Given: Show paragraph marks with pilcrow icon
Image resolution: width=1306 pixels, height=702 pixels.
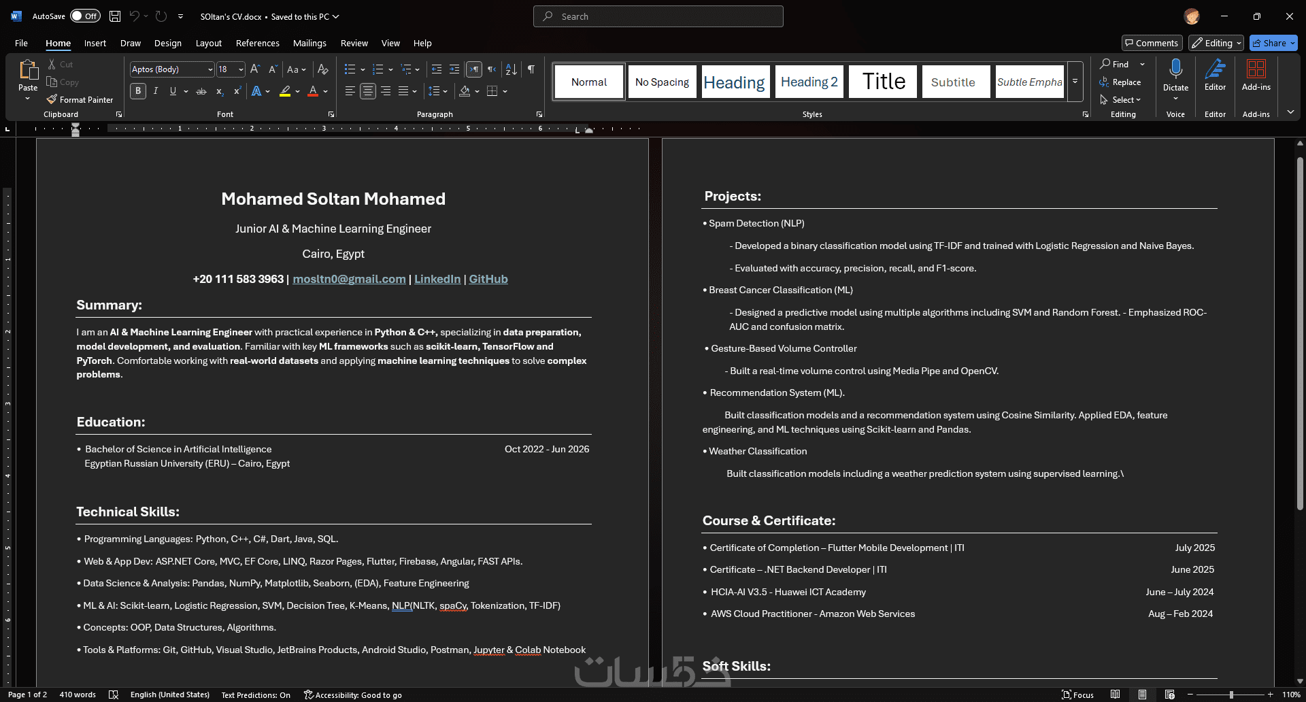Looking at the screenshot, I should point(531,69).
